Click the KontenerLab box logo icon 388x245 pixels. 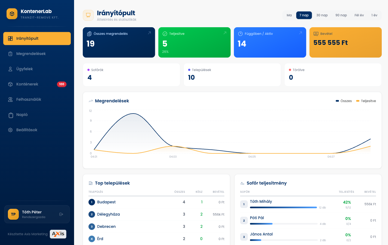[x=12, y=14]
